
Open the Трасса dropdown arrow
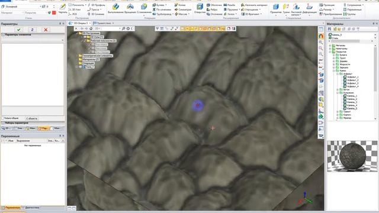101,9
